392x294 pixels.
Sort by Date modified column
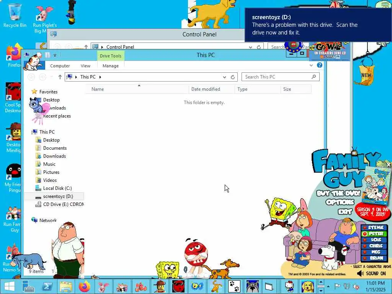211,89
